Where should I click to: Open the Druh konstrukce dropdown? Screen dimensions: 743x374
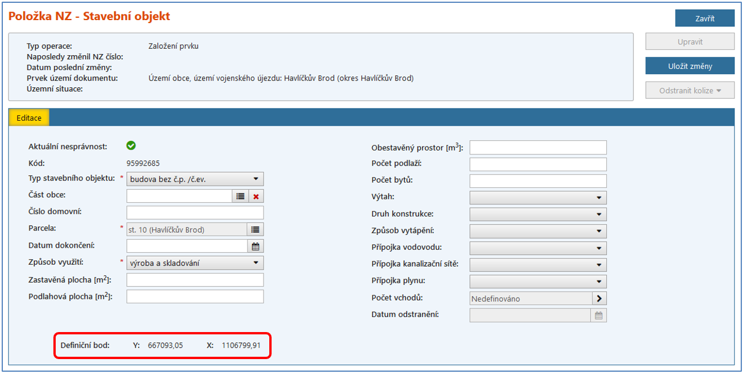click(537, 214)
